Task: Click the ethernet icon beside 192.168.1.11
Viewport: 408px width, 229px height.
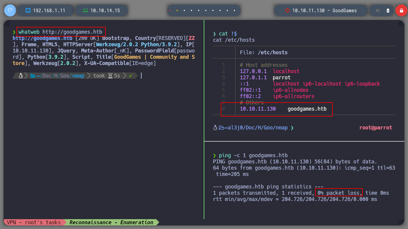Action: (x=28, y=10)
